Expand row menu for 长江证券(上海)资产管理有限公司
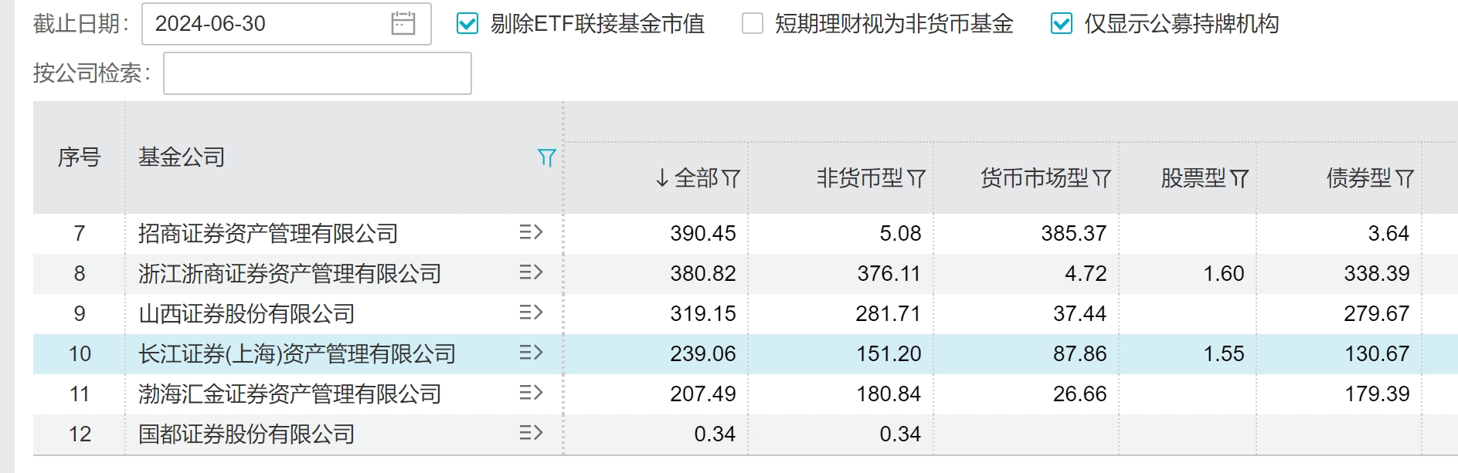 point(531,353)
